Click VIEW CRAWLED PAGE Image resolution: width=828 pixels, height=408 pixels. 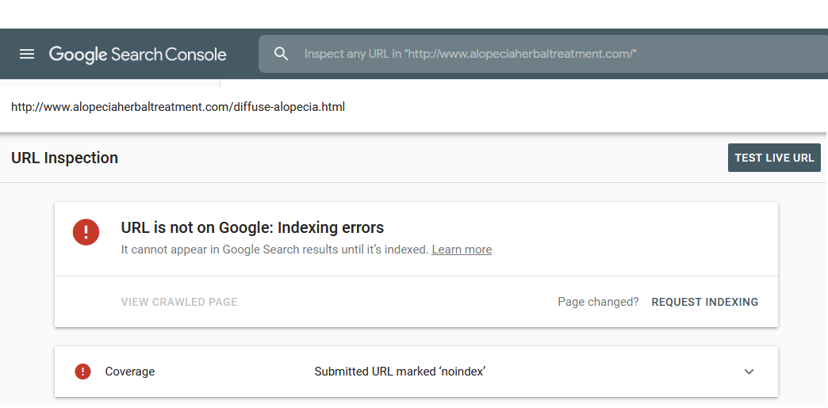[179, 302]
